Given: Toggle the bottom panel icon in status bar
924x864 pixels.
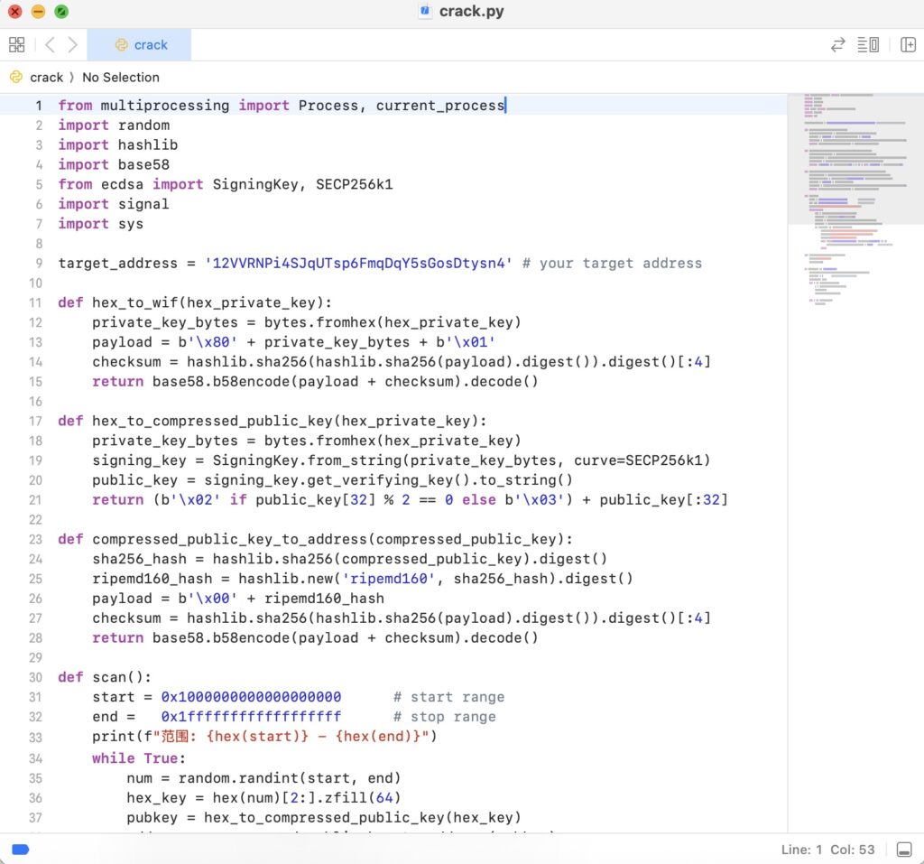Looking at the screenshot, I should pos(904,850).
